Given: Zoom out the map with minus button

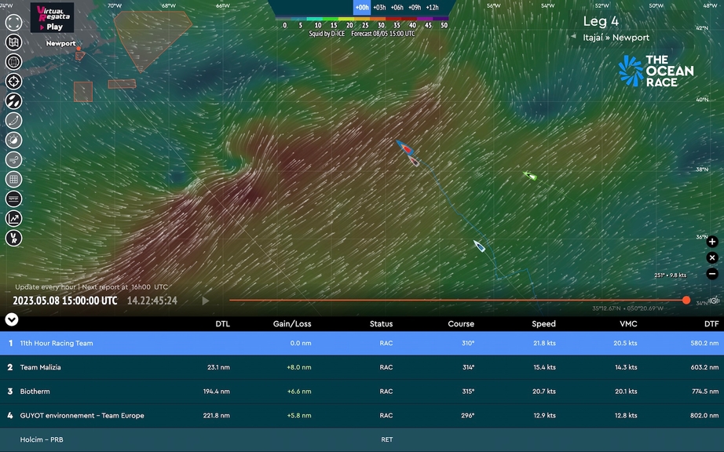Looking at the screenshot, I should pyautogui.click(x=712, y=274).
